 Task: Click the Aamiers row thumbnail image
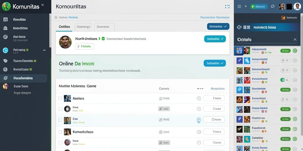coord(67,99)
